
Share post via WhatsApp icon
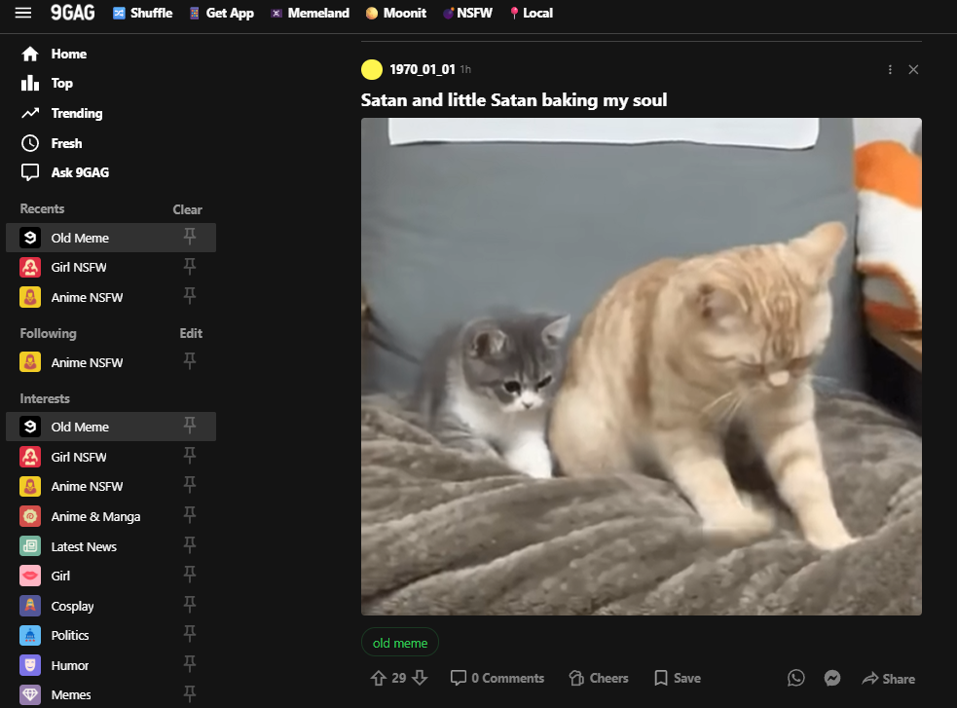click(795, 678)
